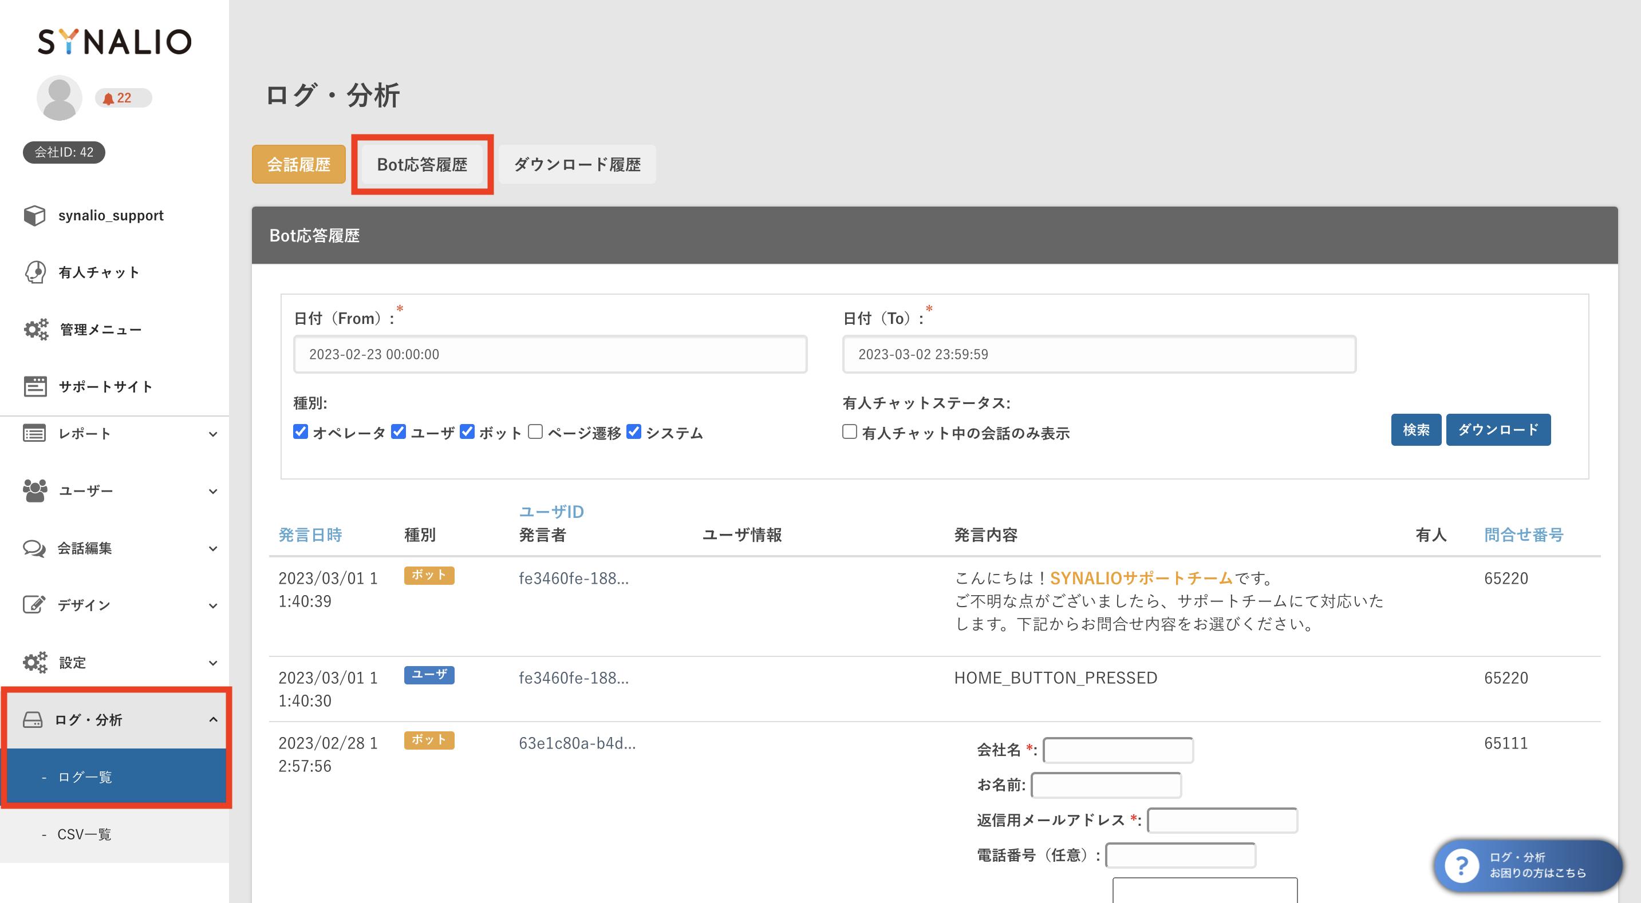The width and height of the screenshot is (1641, 903).
Task: Click the ログ・分析 drive icon
Action: click(33, 720)
